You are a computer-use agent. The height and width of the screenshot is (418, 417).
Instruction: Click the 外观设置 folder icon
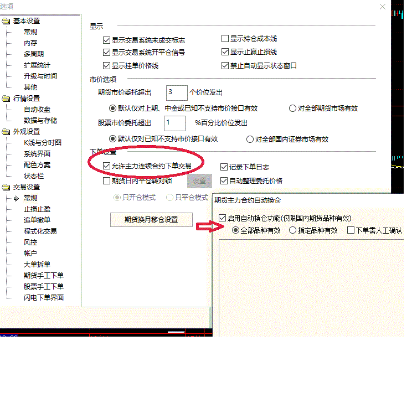click(x=6, y=132)
